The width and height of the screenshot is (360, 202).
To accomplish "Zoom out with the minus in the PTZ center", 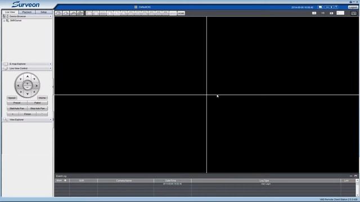I will pyautogui.click(x=28, y=88).
